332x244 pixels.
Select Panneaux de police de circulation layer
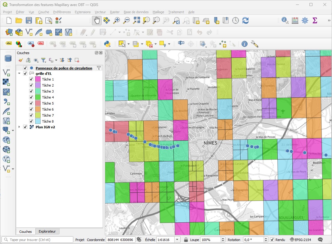click(64, 68)
